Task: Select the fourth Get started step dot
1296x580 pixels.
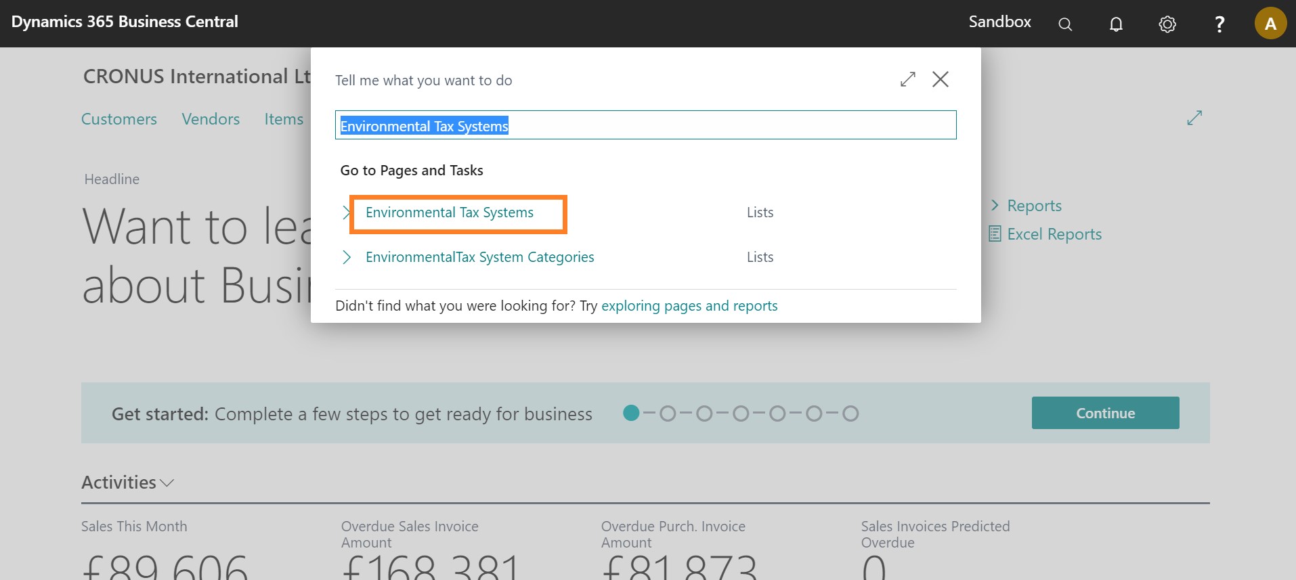Action: 741,413
